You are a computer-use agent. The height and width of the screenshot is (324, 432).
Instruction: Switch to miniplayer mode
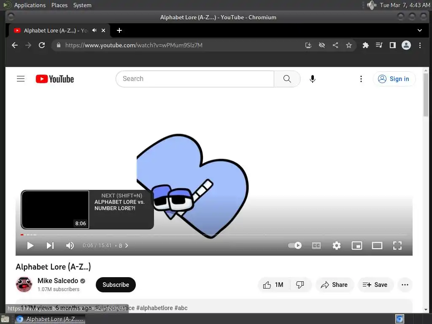click(x=357, y=246)
